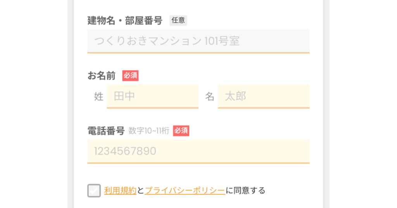Click the gray 任意 badge
The height and width of the screenshot is (208, 397).
pyautogui.click(x=178, y=20)
